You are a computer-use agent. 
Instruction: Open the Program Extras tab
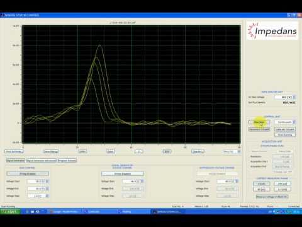point(67,160)
